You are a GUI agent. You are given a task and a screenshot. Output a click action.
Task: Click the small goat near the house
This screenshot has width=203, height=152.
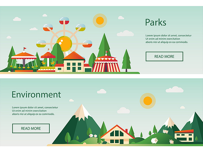click(x=172, y=141)
